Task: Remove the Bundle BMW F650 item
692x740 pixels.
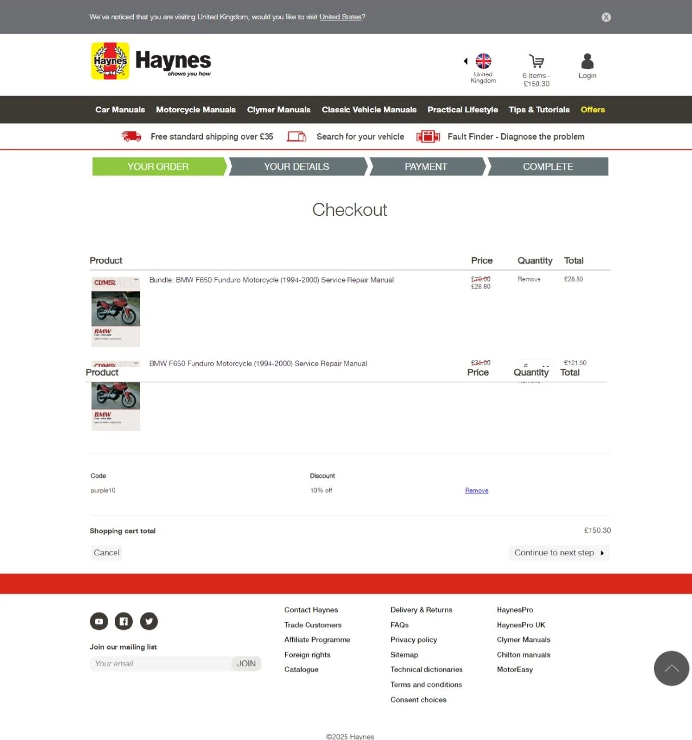Action: (x=529, y=279)
